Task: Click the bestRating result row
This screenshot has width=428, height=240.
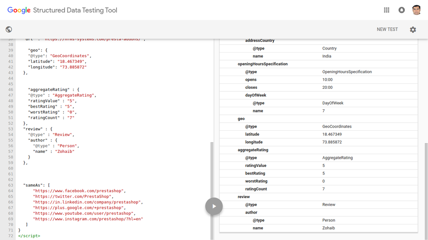Action: pyautogui.click(x=318, y=173)
